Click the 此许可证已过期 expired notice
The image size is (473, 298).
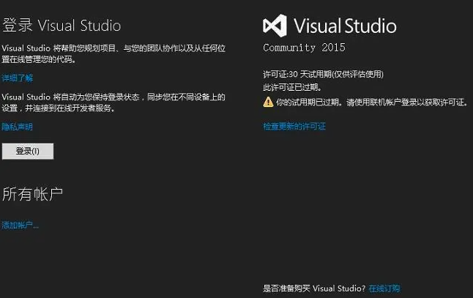click(x=292, y=87)
